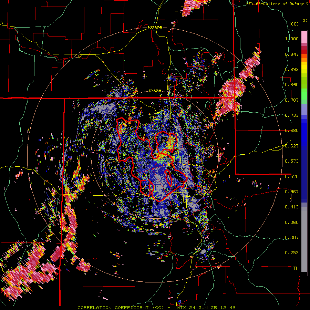
Task: Select the 1.000 value on the color scale
Action: coord(292,39)
